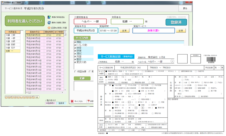Click the キャンセル label
Image resolution: width=226 pixels, height=136 pixels.
79,101
